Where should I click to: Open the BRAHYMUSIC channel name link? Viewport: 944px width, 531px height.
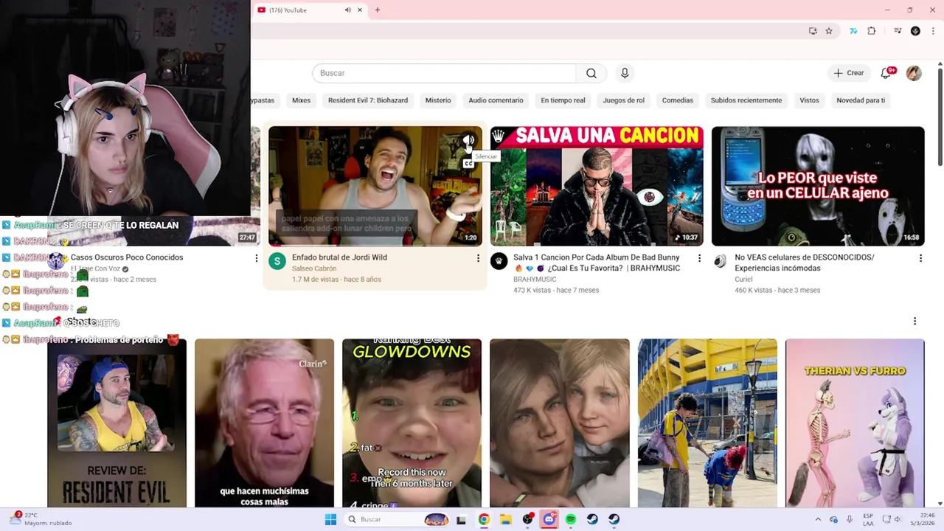click(535, 280)
